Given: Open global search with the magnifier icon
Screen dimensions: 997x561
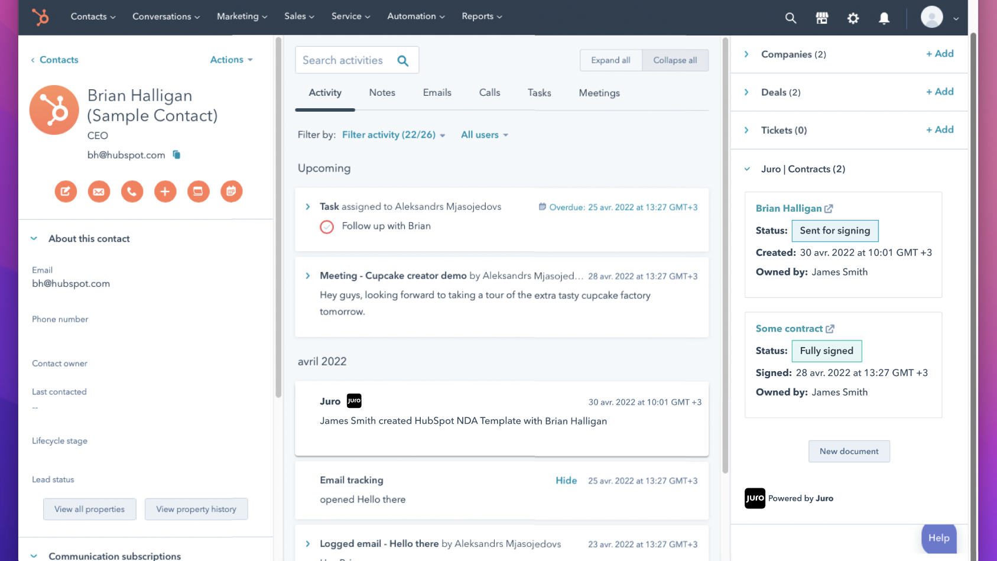Looking at the screenshot, I should (x=790, y=18).
